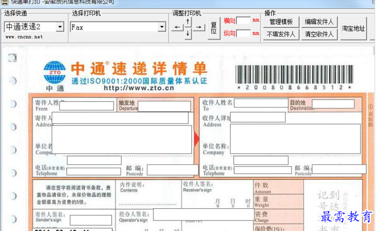The width and height of the screenshot is (376, 231).
Task: Click the ZTO globe logo
Action: tap(55, 73)
